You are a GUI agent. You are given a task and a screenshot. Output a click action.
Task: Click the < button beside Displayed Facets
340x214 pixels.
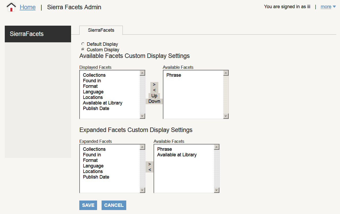click(x=154, y=90)
